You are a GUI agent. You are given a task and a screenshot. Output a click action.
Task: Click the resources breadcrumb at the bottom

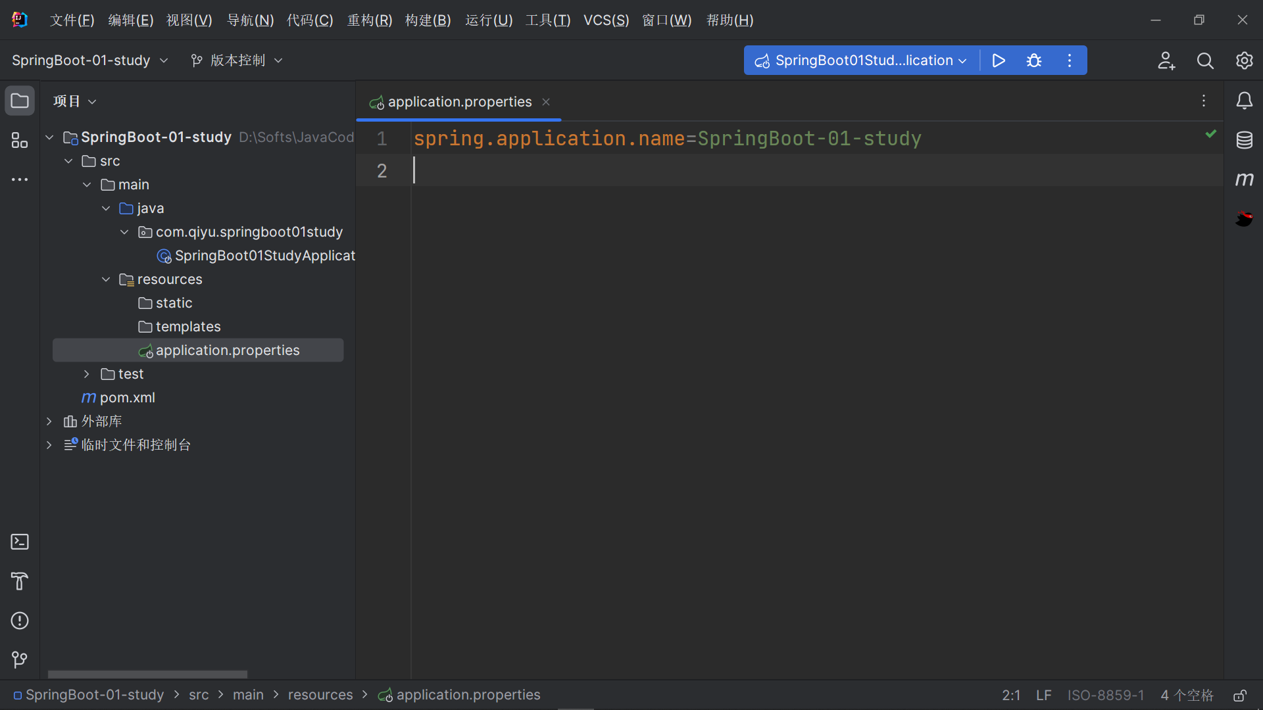coord(320,695)
